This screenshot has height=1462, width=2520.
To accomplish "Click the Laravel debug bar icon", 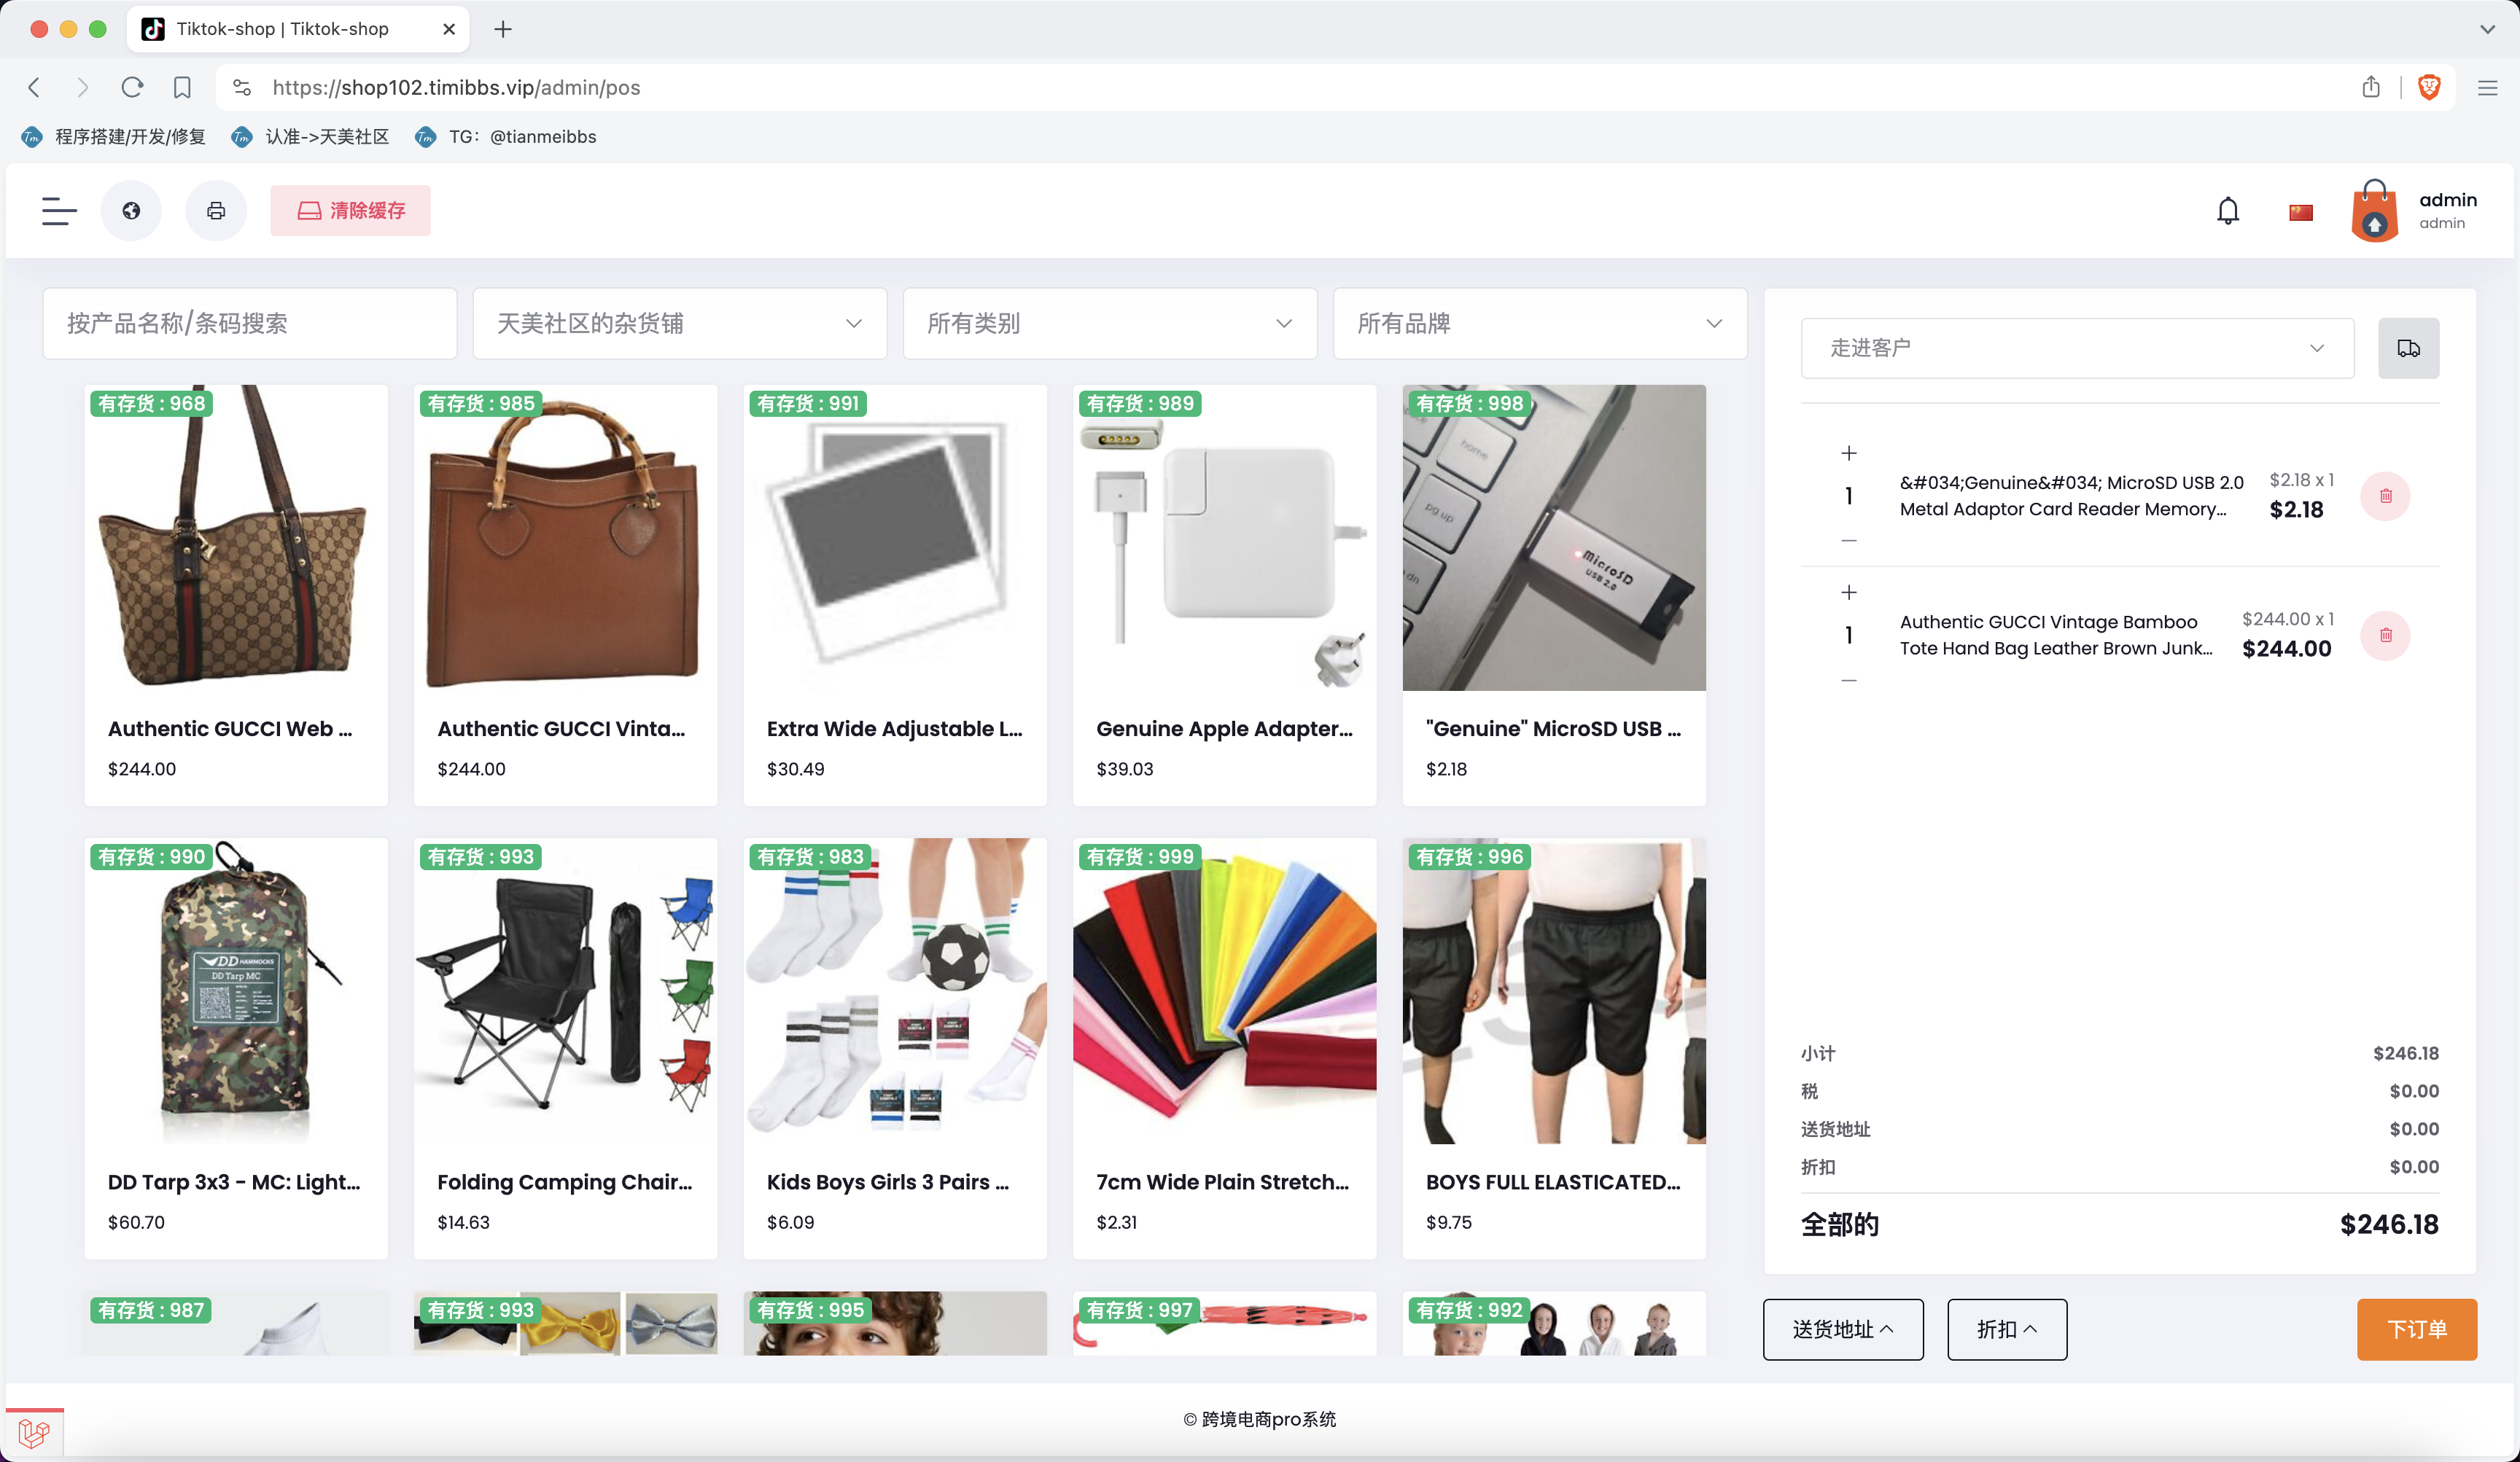I will [34, 1433].
